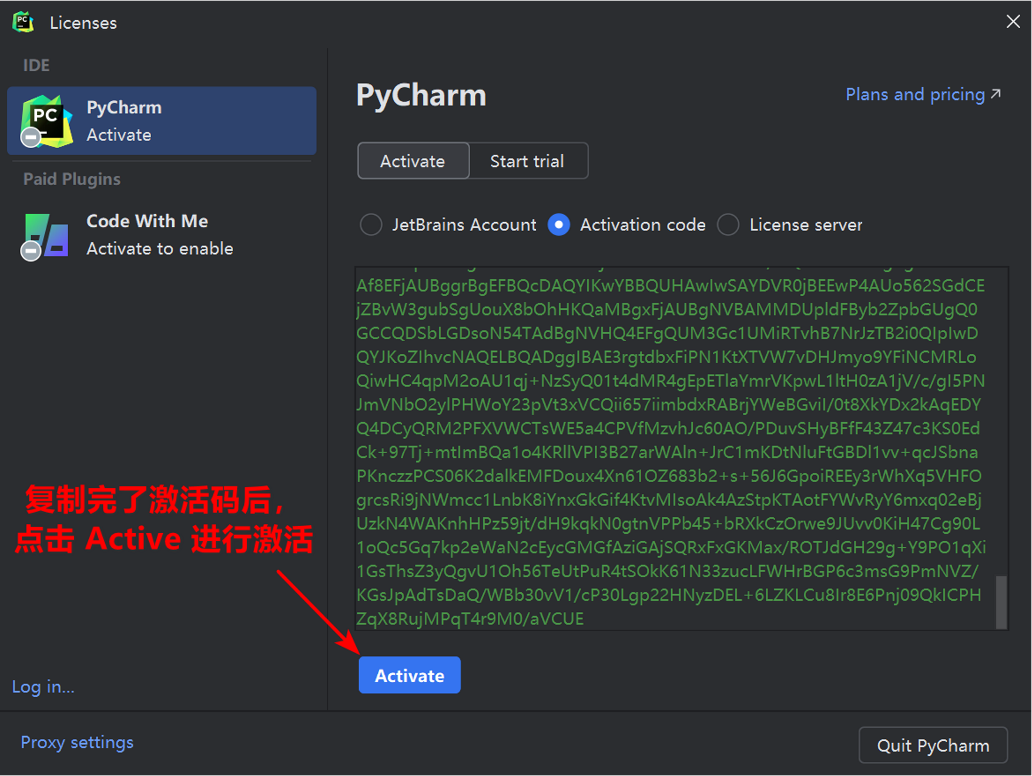Click the code line starting with JmVNbO2yIPHWoY23
This screenshot has height=776, width=1032.
[669, 404]
